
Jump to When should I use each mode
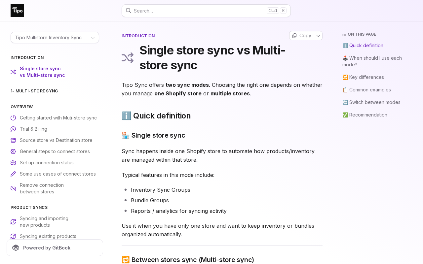coord(372,61)
